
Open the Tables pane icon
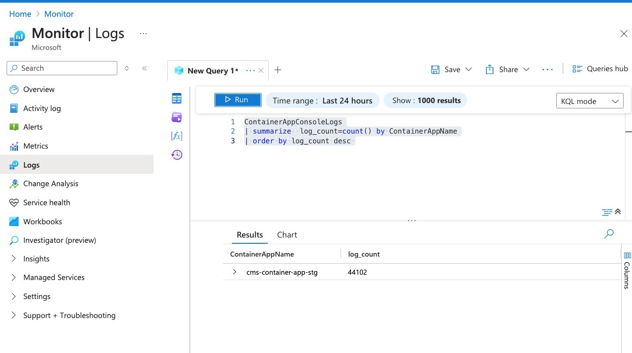pyautogui.click(x=177, y=99)
